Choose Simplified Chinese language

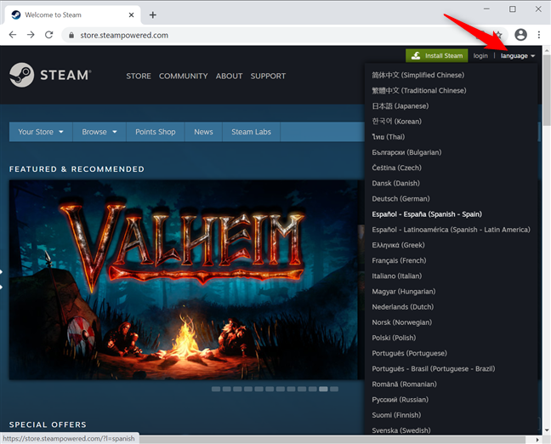418,75
